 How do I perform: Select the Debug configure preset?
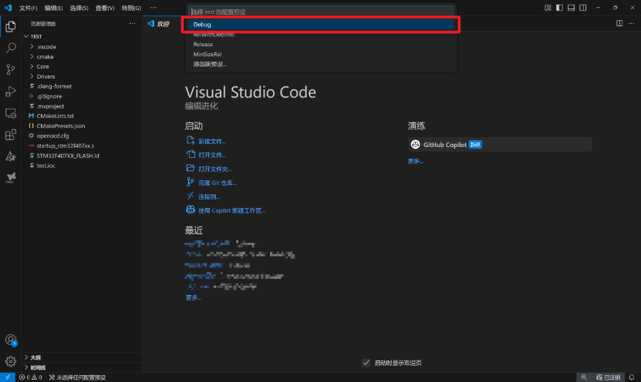[321, 25]
